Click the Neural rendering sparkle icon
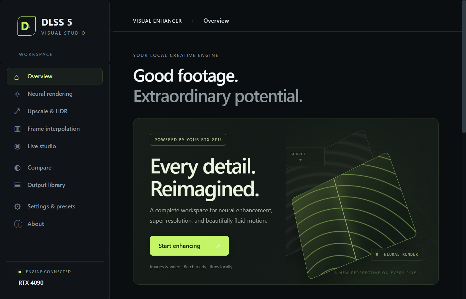The image size is (466, 299). click(x=17, y=94)
